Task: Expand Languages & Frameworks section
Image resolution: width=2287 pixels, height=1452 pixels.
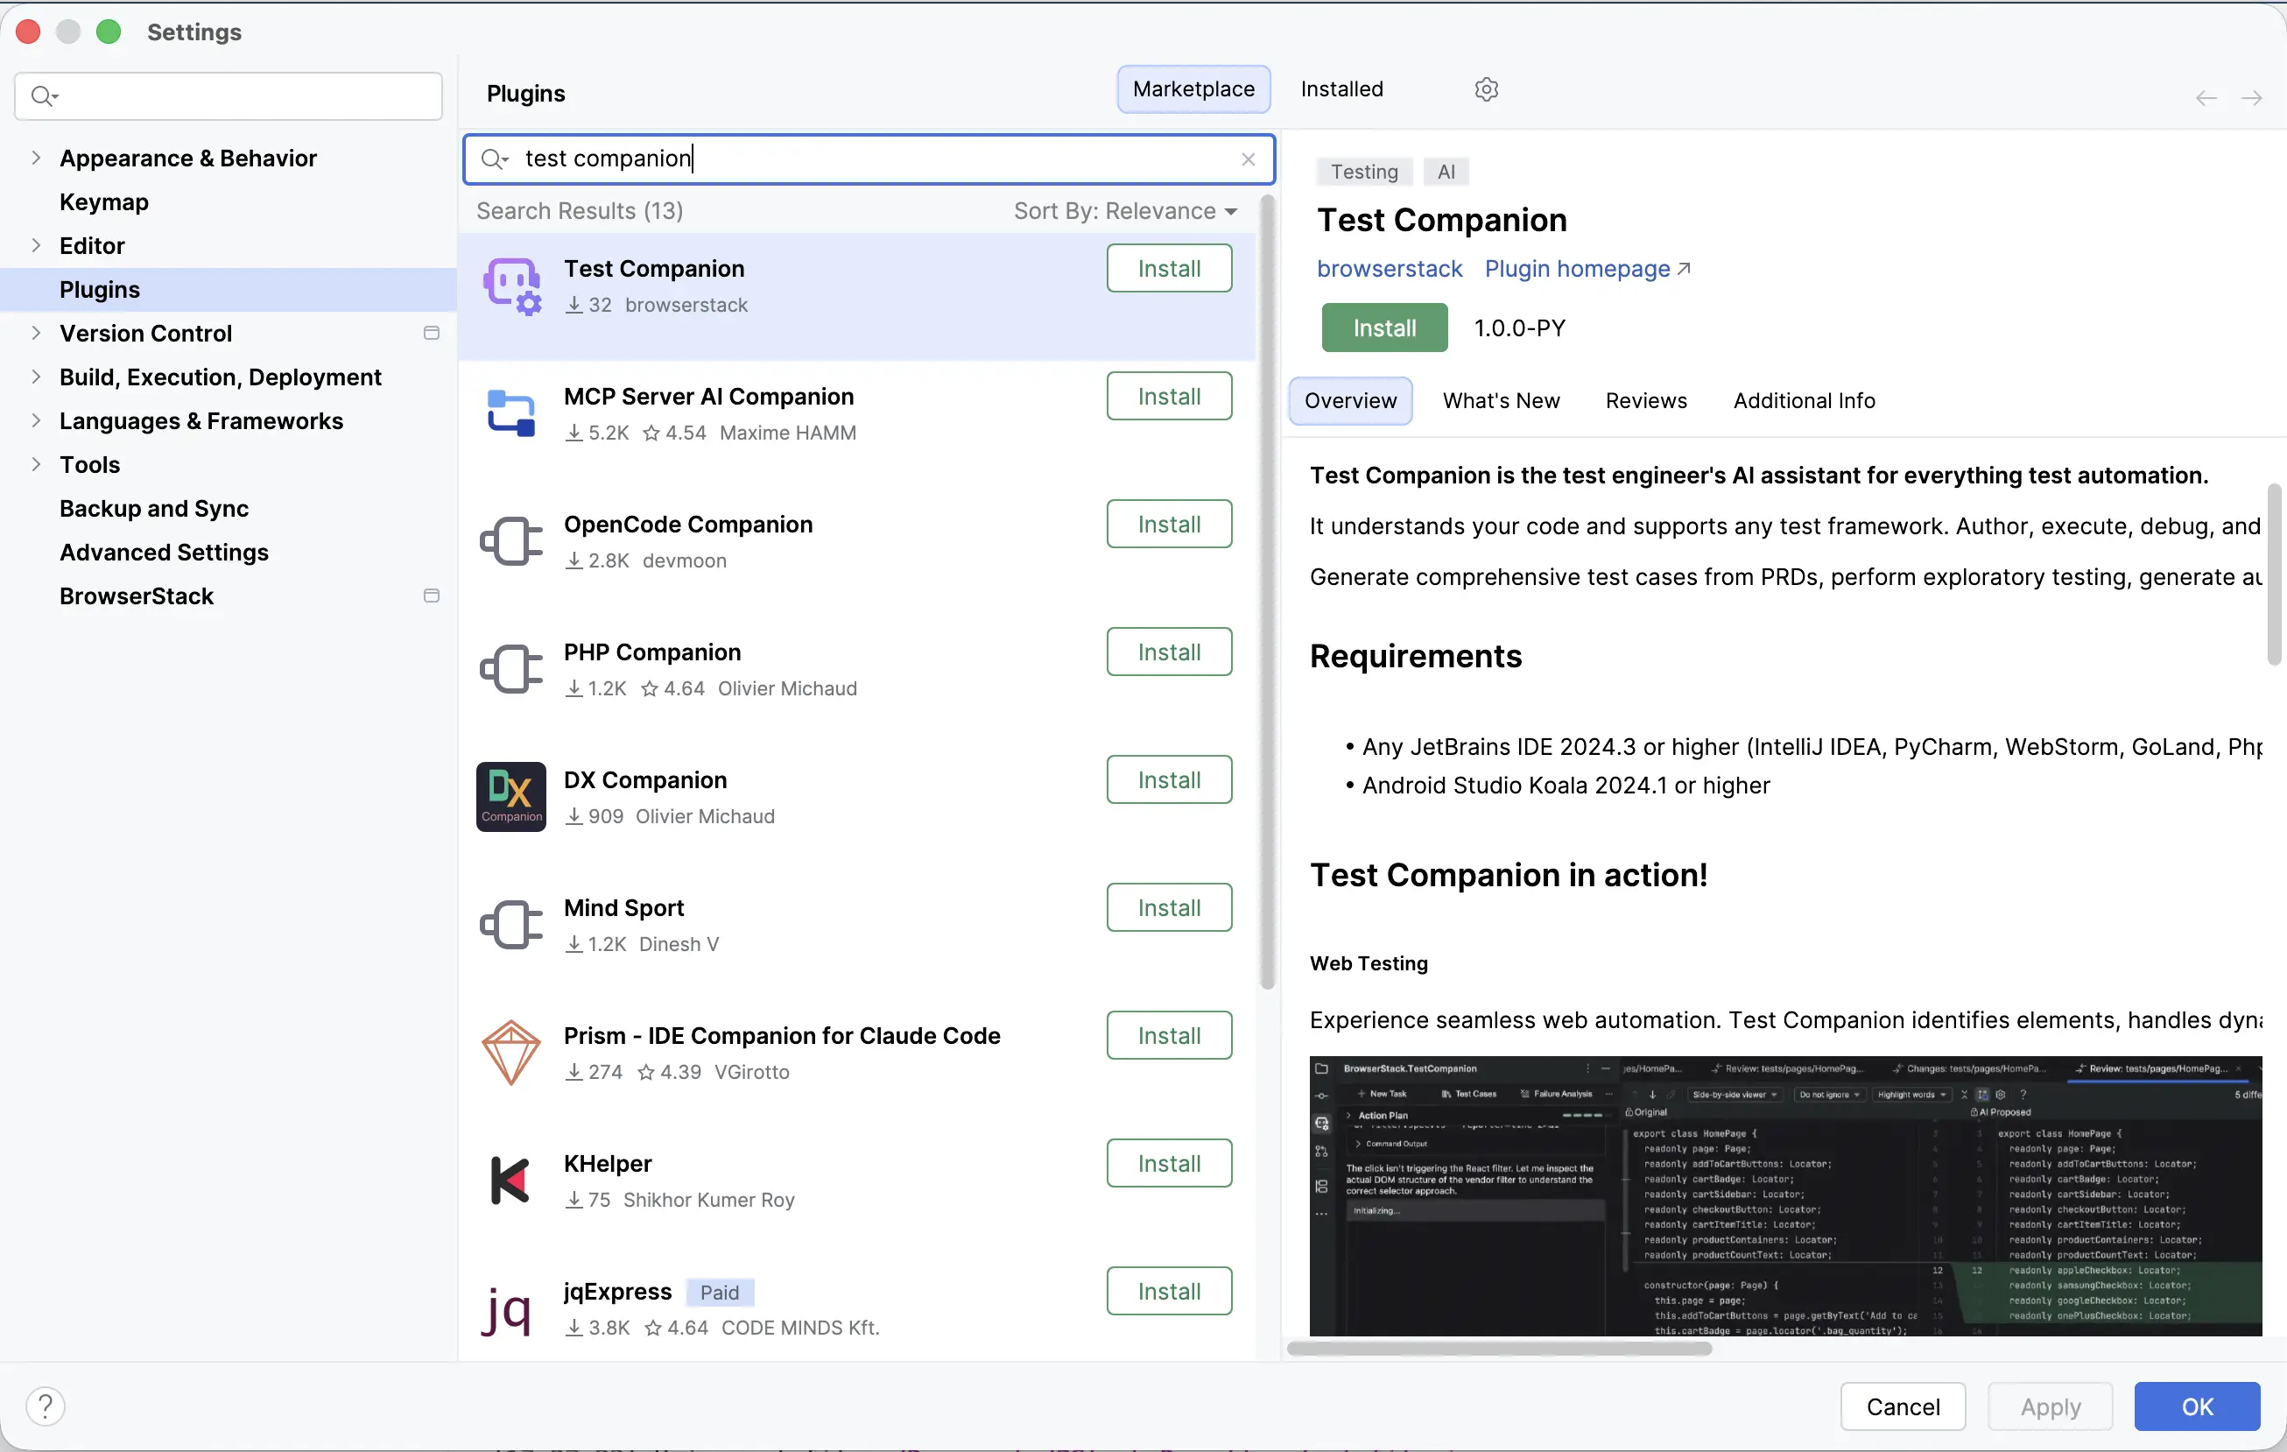Action: pyautogui.click(x=36, y=420)
